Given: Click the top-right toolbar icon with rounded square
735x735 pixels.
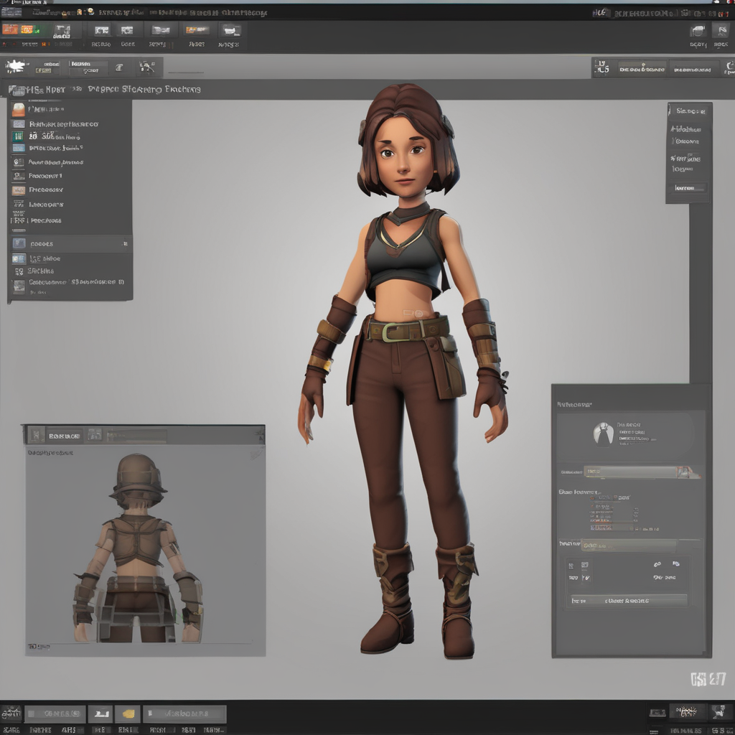Looking at the screenshot, I should coord(698,32).
